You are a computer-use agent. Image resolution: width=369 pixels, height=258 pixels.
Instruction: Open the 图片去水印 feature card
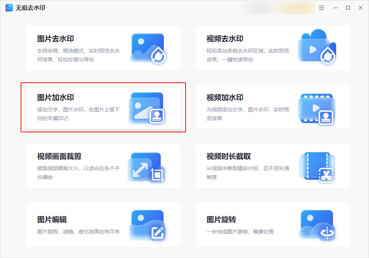tap(103, 47)
